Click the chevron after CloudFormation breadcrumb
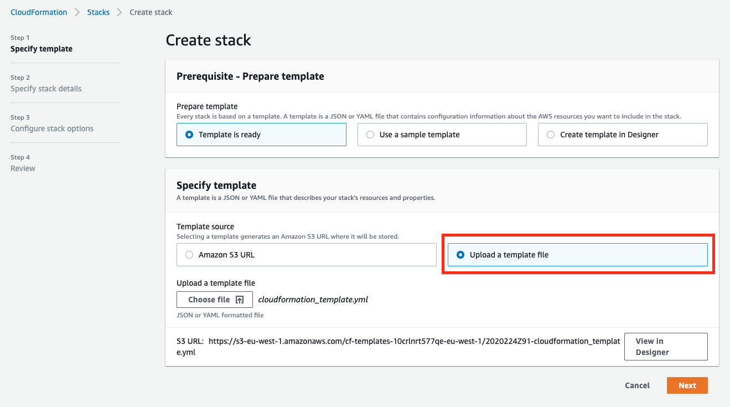Screen dimensions: 730x407 click(x=77, y=12)
